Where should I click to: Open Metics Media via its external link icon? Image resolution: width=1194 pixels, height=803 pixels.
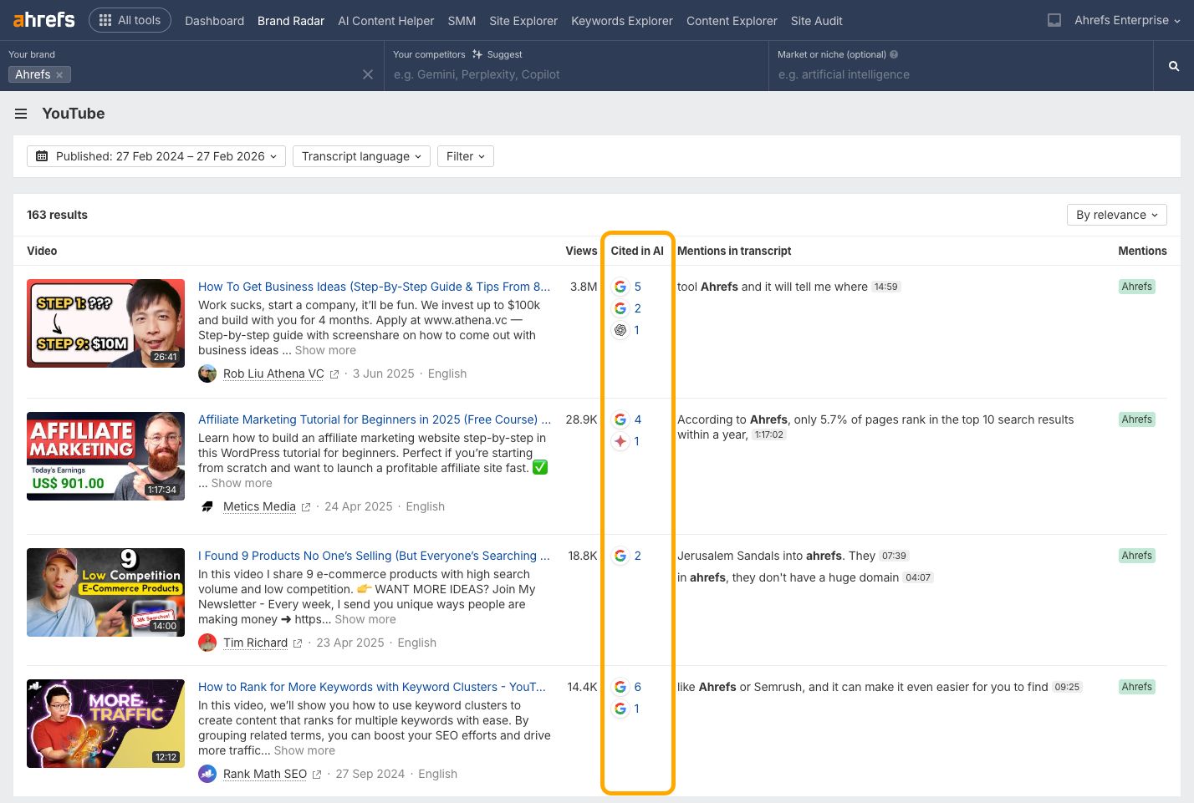click(x=306, y=506)
